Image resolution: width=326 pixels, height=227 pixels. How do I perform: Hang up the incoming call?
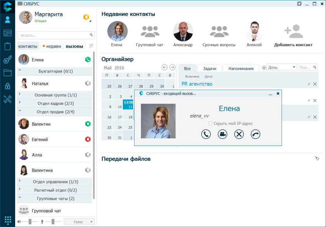[x=255, y=134]
